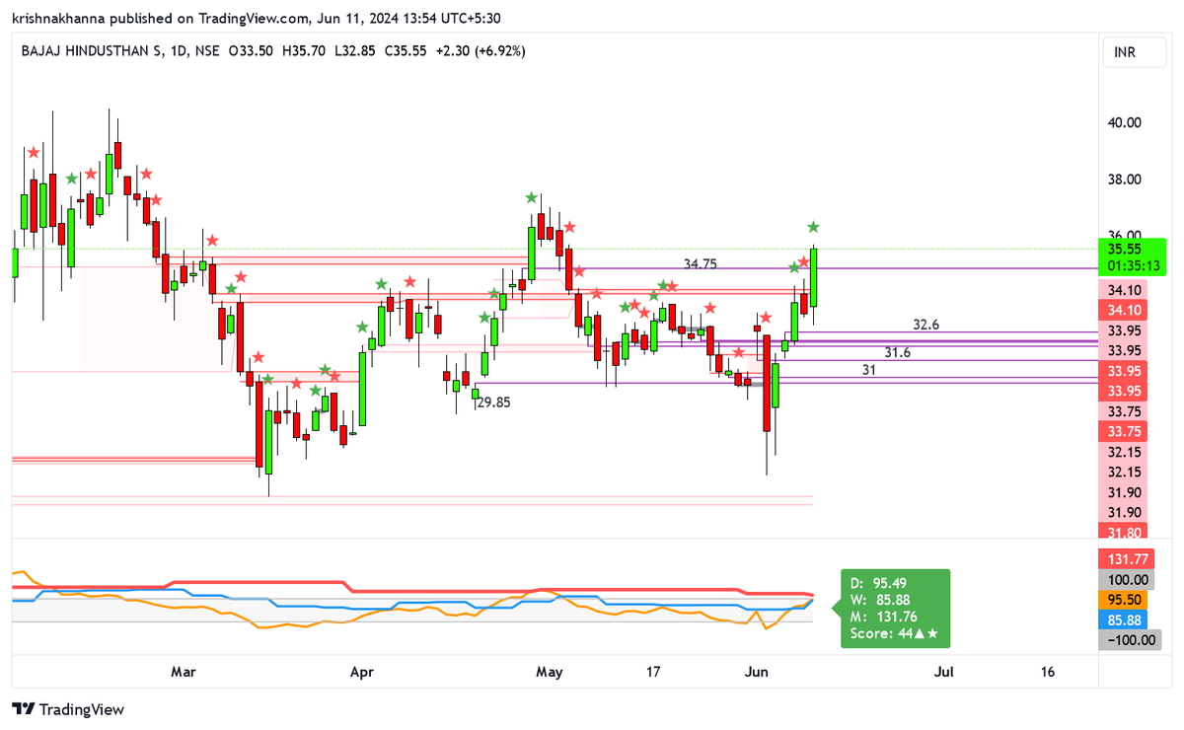Click the high value H35.70
Screen dimensions: 1184x730
[x=304, y=50]
